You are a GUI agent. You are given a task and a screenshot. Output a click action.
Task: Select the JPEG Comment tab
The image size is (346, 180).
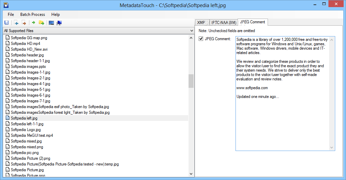253,22
